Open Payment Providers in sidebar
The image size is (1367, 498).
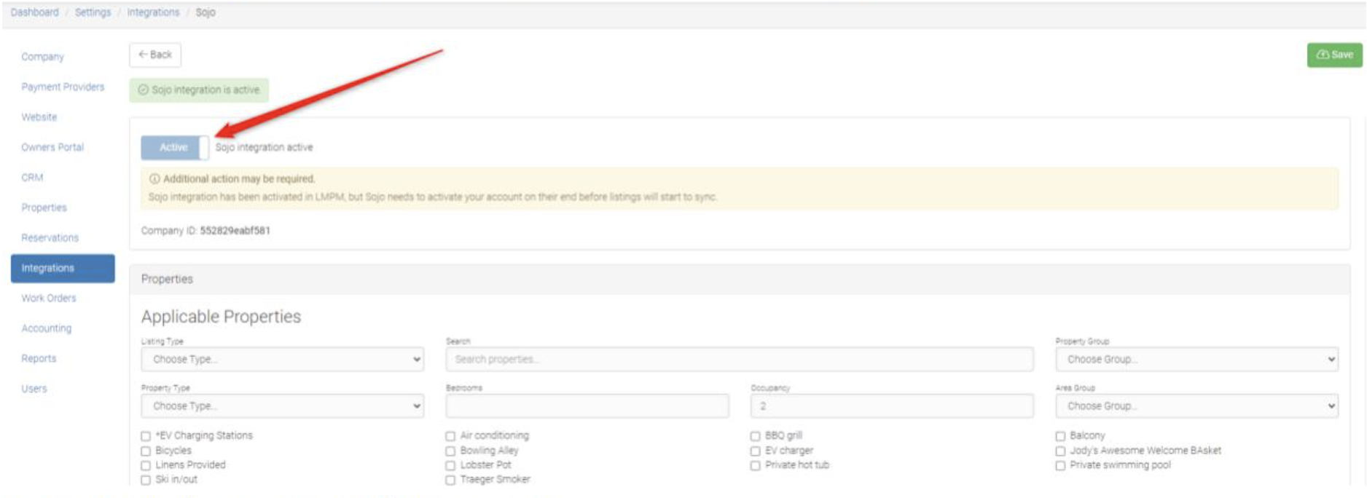coord(63,87)
